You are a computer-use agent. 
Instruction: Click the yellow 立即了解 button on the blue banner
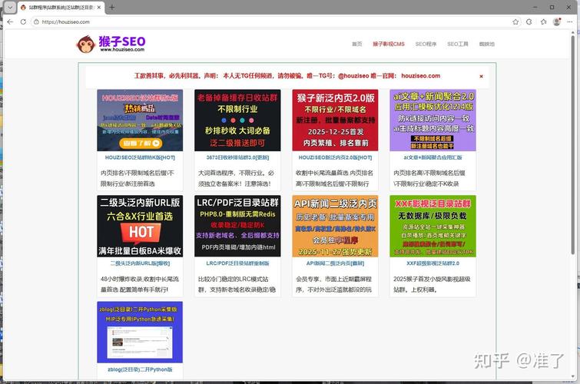coord(141,143)
